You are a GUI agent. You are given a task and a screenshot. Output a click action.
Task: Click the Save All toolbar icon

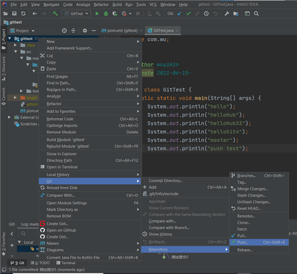tap(14, 14)
